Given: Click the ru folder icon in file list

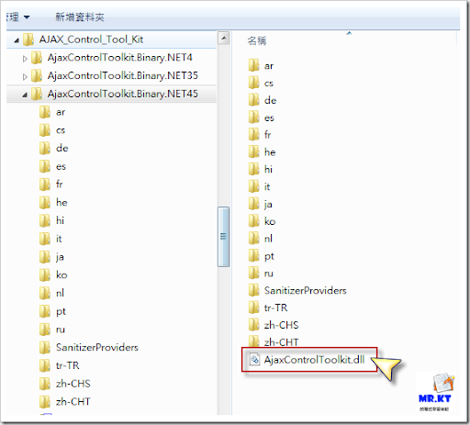Looking at the screenshot, I should coord(254,273).
